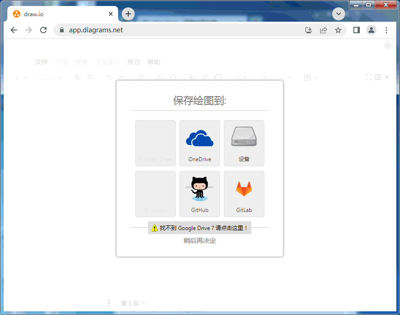The width and height of the screenshot is (400, 315).
Task: Click the 找不到 Google Drive help link
Action: [200, 228]
